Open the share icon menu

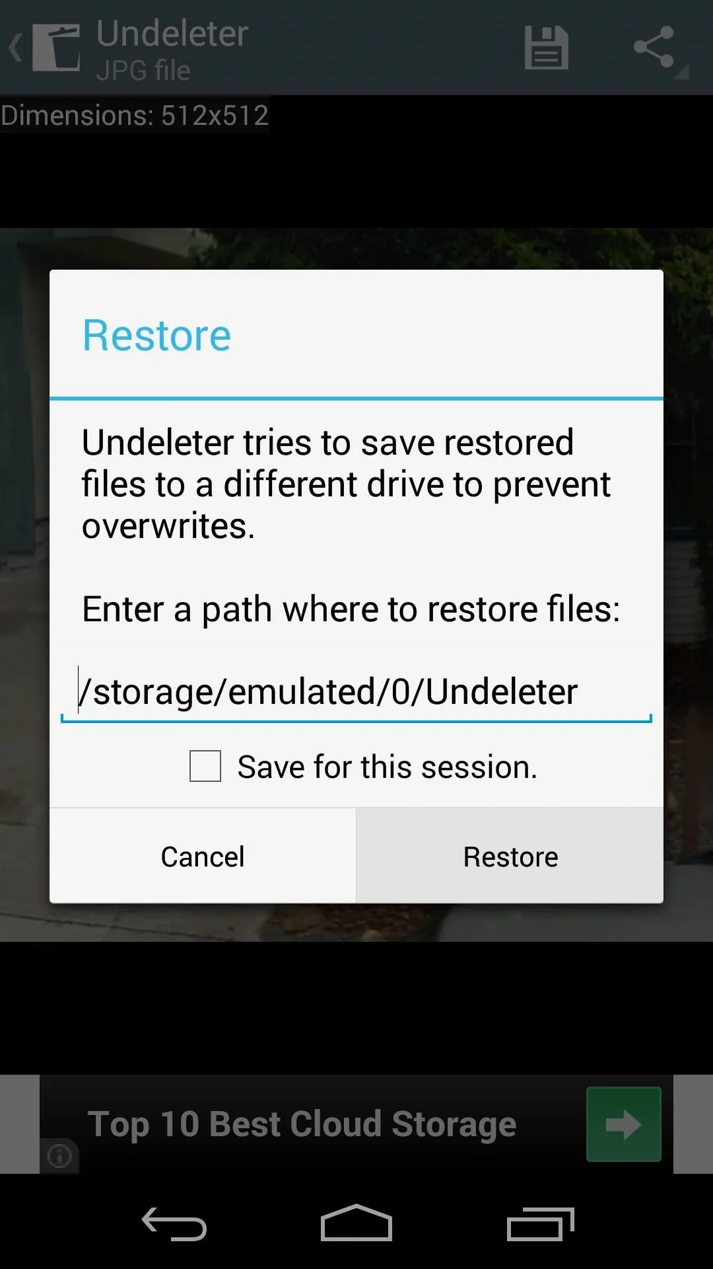654,47
